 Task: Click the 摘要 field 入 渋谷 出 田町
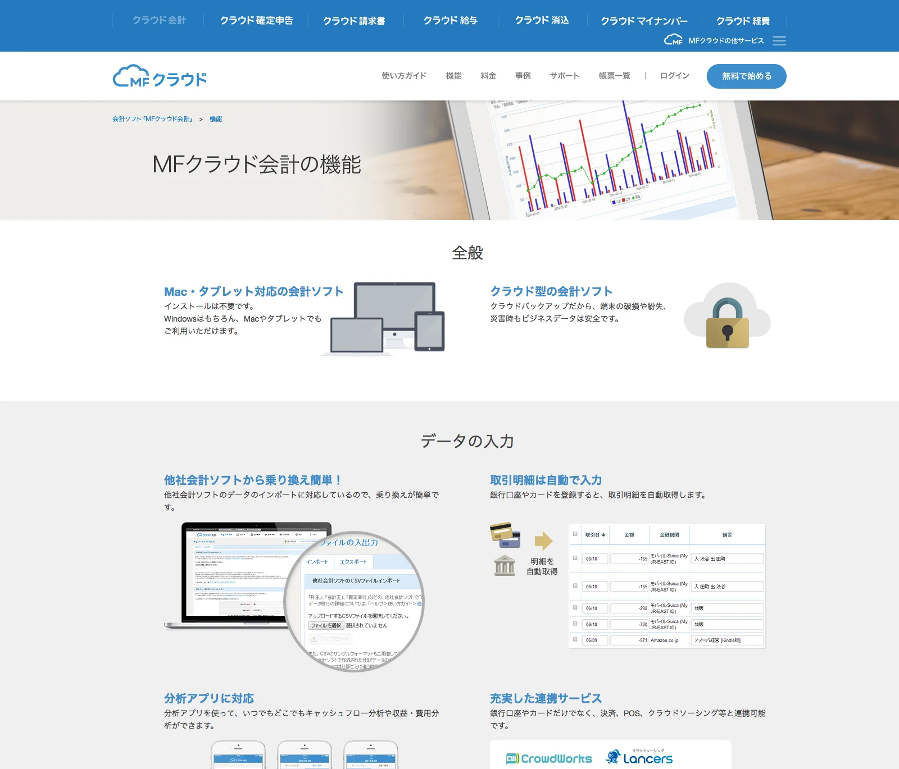pyautogui.click(x=728, y=559)
